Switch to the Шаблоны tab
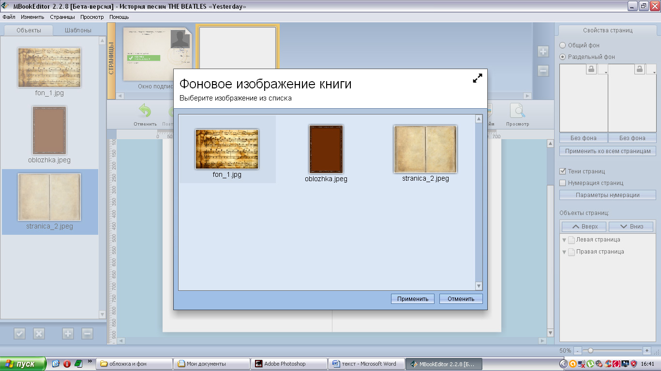The image size is (661, 371). 78,30
